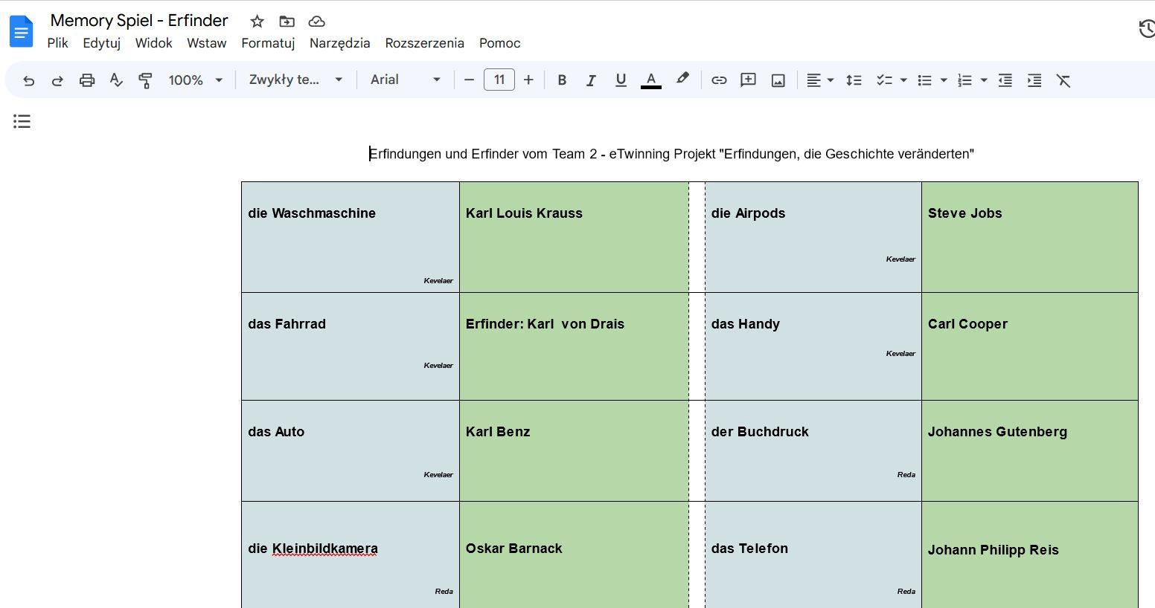
Task: Open the Rozszerzenia menu
Action: pos(424,43)
